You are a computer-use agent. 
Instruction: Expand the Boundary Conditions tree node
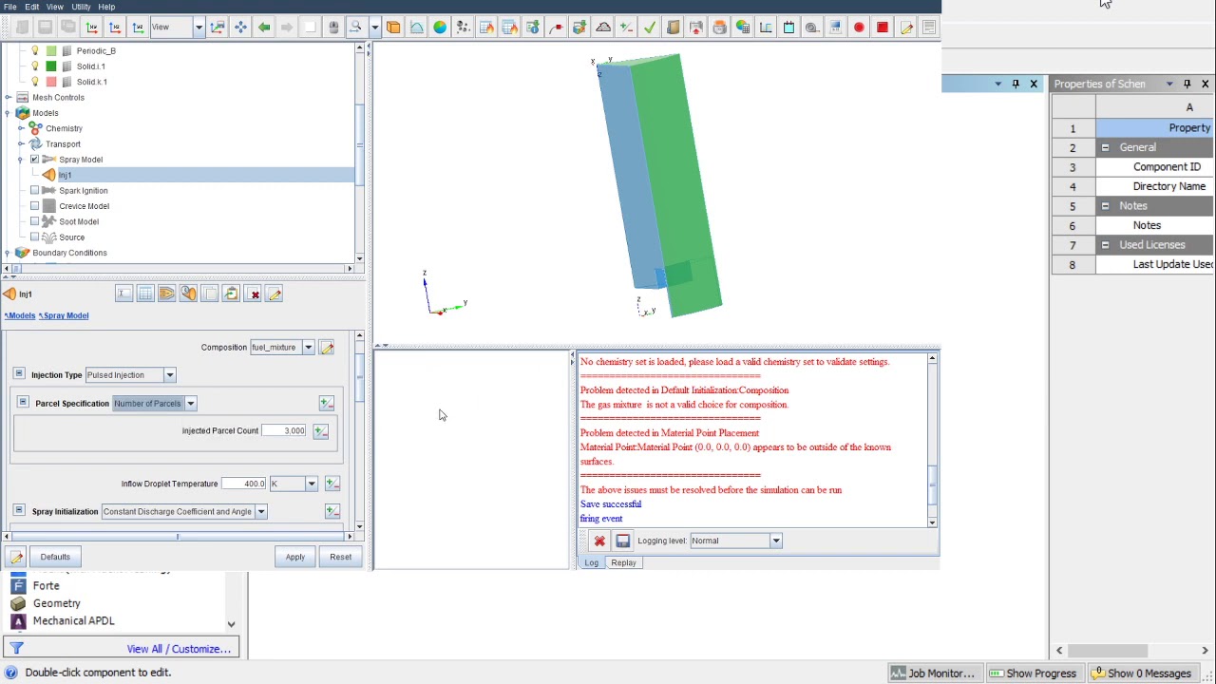click(8, 253)
